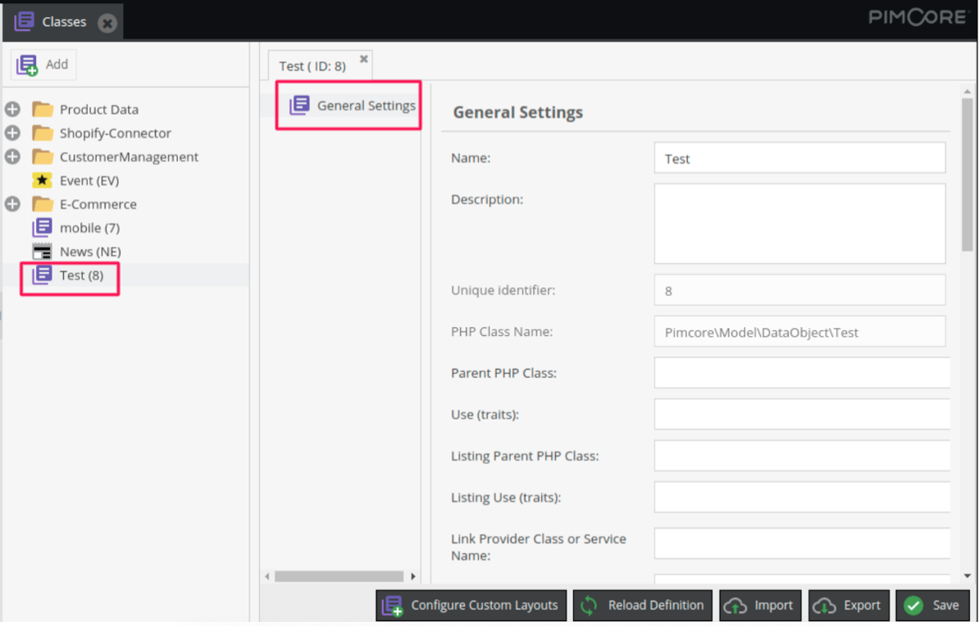Select the News (NE) class

[90, 252]
